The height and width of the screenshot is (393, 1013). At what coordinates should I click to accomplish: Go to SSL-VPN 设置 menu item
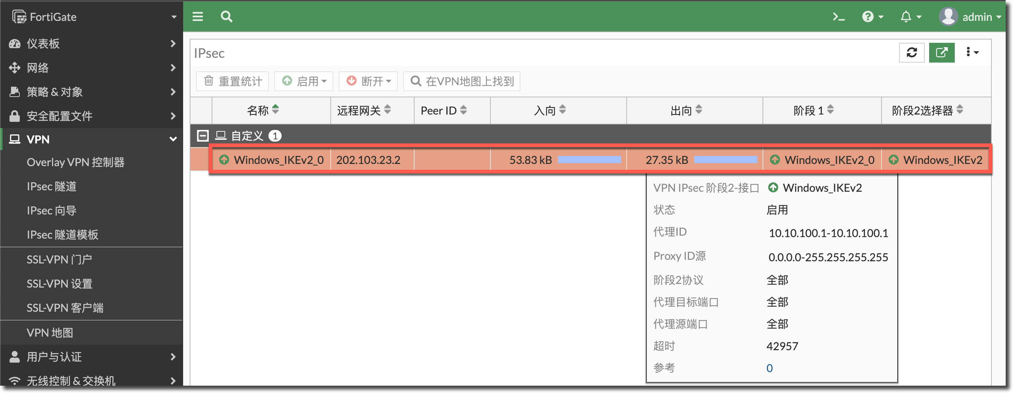(59, 284)
